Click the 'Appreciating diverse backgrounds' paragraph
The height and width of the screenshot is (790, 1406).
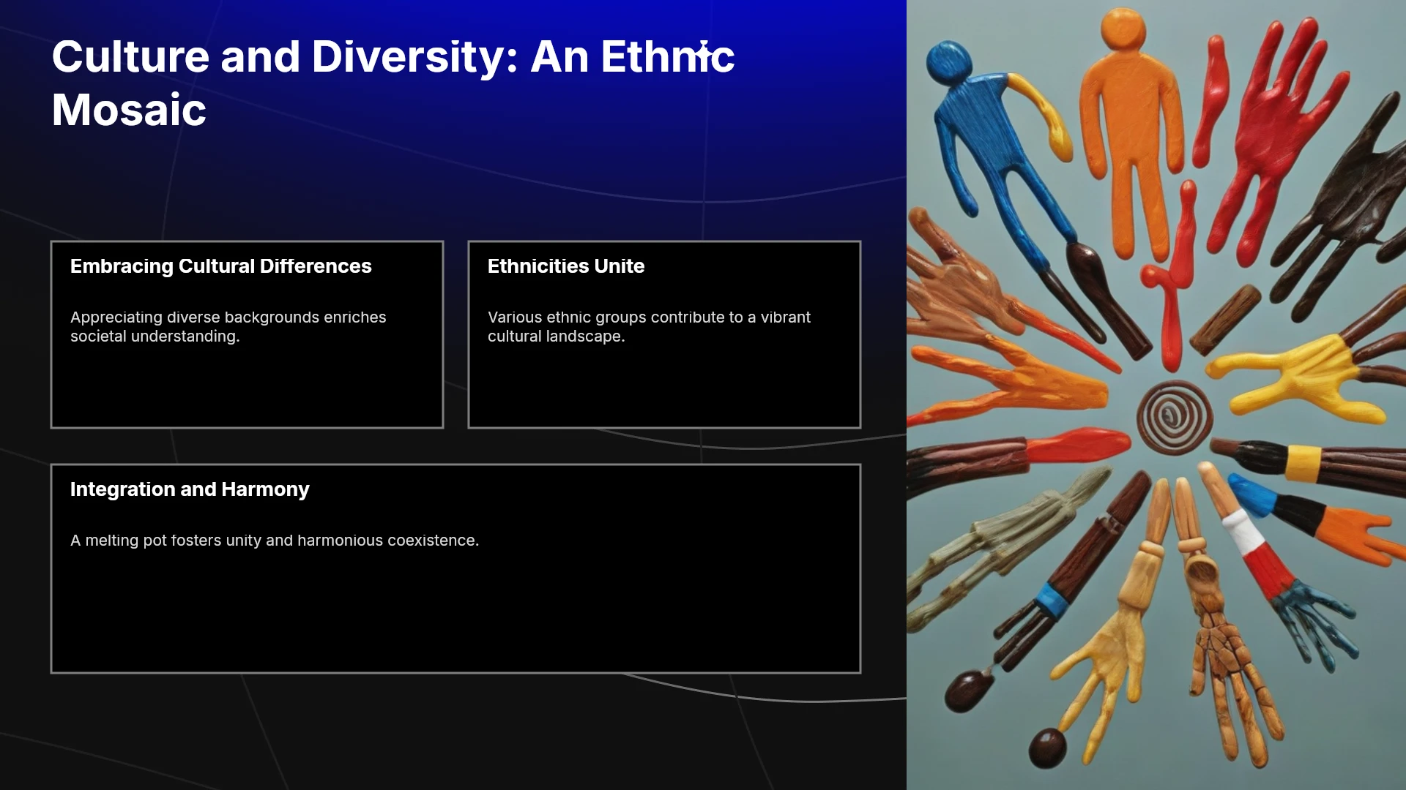coord(228,327)
